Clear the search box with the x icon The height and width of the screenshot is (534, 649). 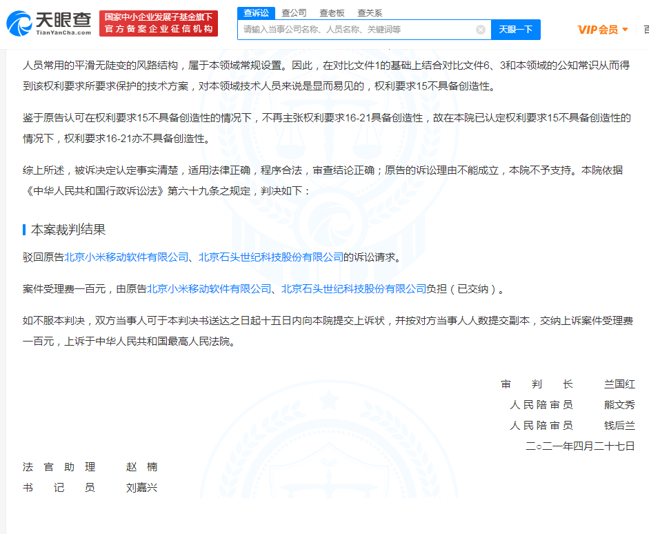(481, 30)
